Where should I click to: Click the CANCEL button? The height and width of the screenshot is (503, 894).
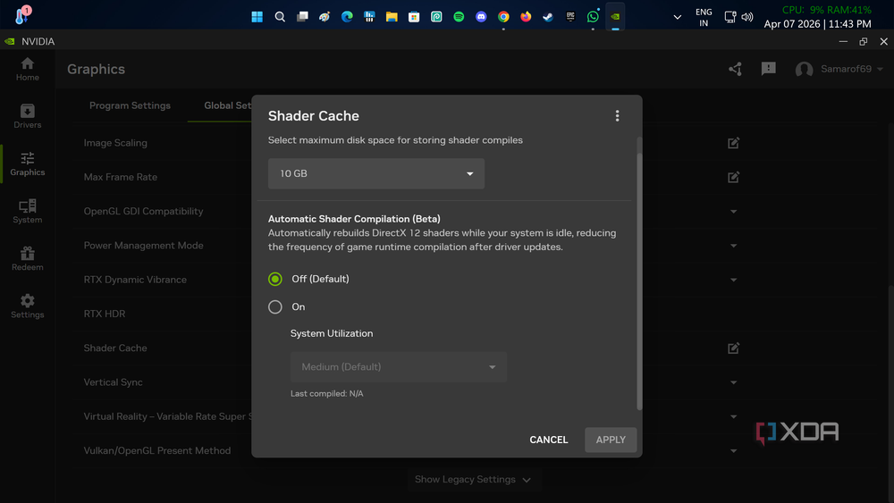[x=549, y=440]
